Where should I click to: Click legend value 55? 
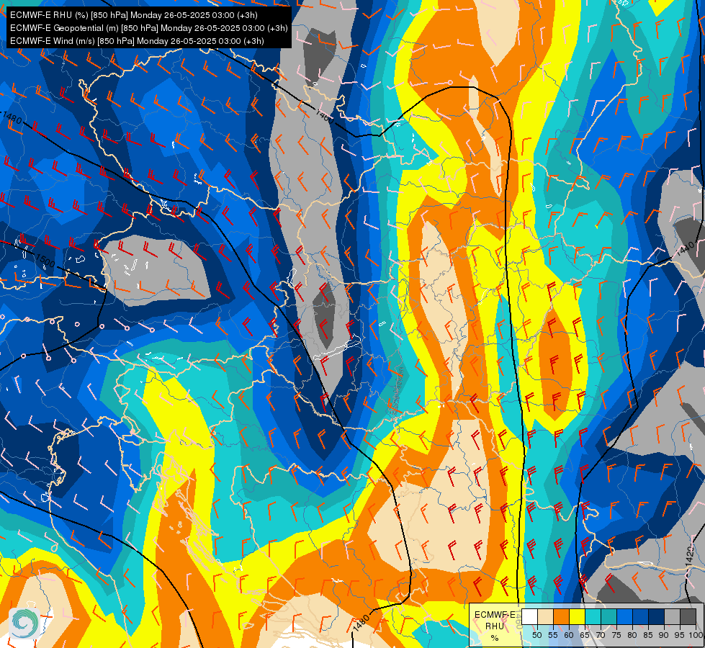click(x=553, y=636)
